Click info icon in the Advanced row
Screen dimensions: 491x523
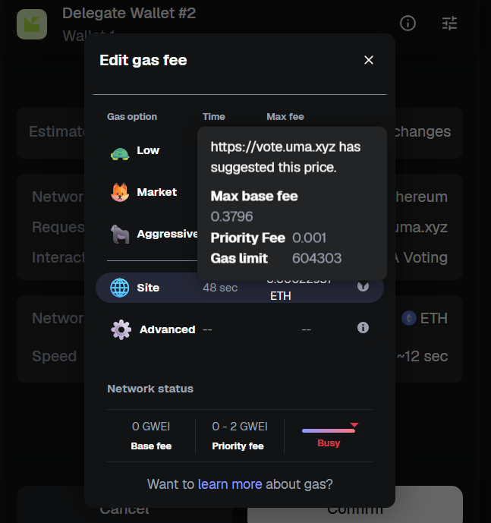[363, 328]
